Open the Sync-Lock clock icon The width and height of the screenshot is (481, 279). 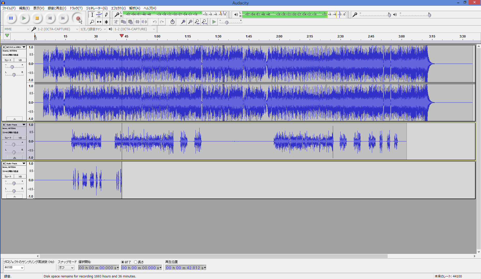click(x=172, y=22)
